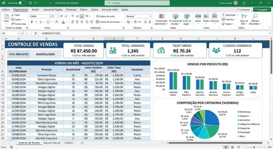
Task: Click the Automatar AutoSum button
Action: coord(230,15)
